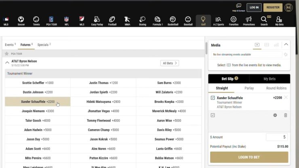299x168 pixels.
Task: Select Jason Day +5000 odds
Action: [38, 139]
